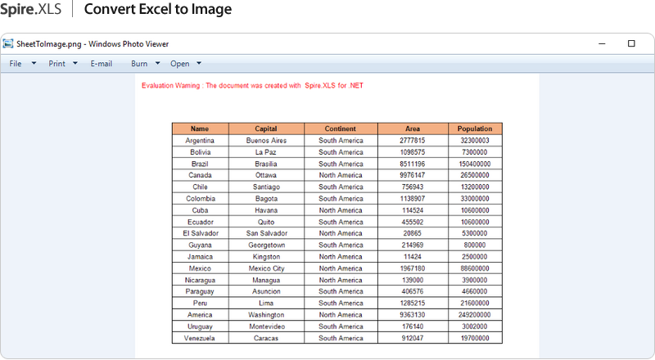Open the File menu
The height and width of the screenshot is (360, 655).
point(16,63)
